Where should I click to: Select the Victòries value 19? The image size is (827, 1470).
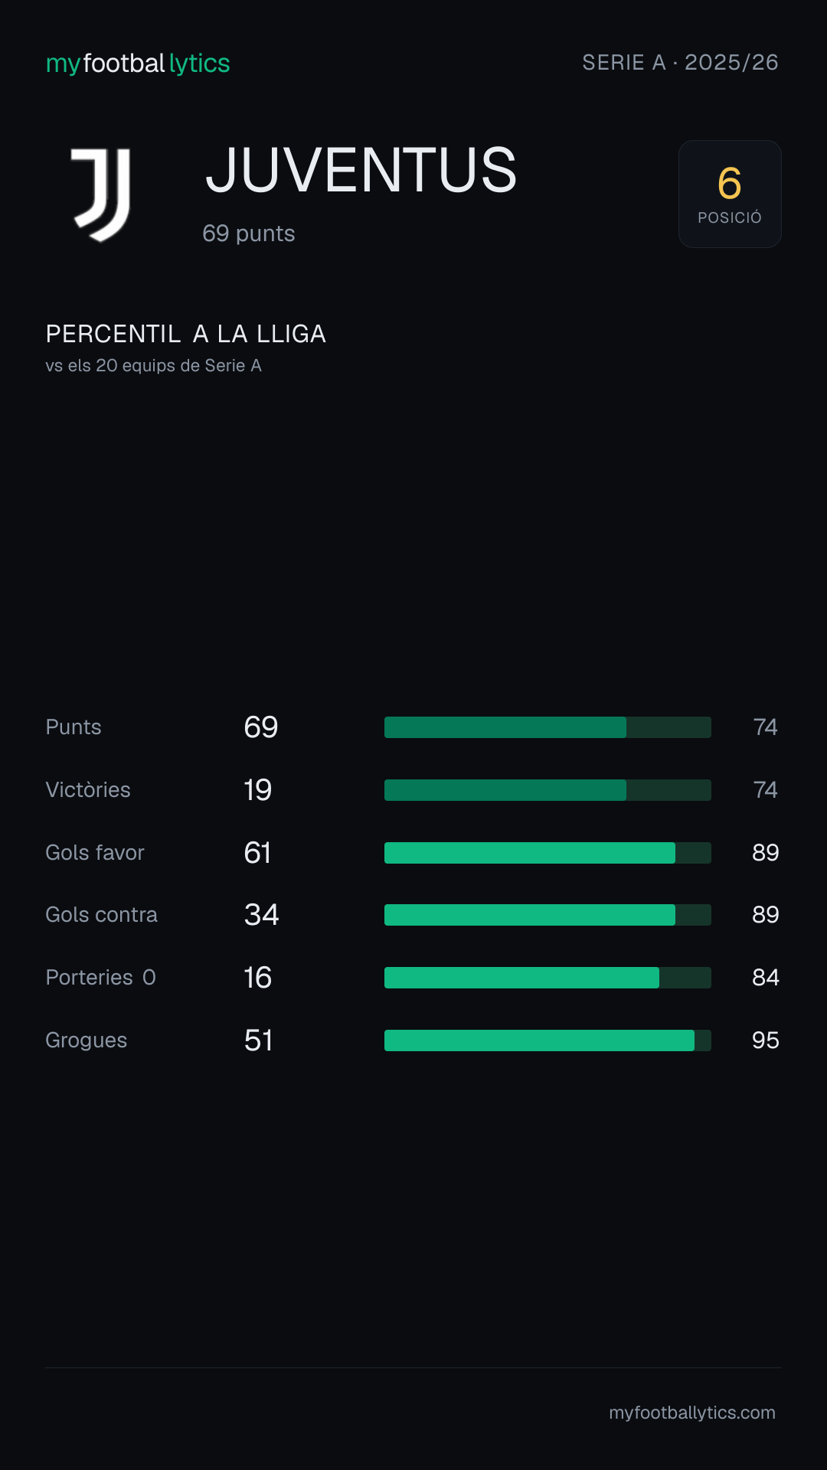258,790
